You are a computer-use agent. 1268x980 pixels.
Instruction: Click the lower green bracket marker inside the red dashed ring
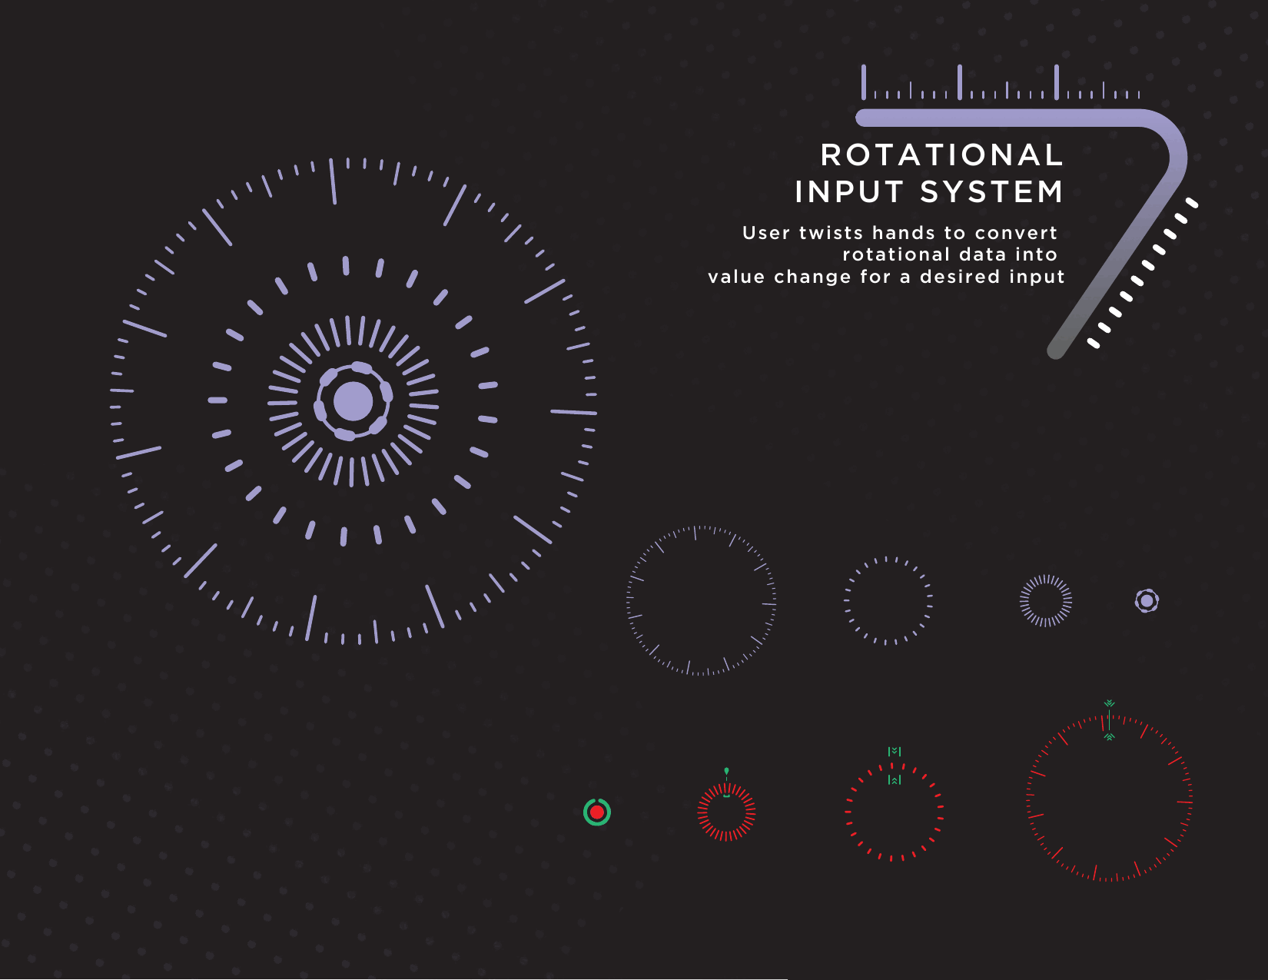tap(895, 780)
